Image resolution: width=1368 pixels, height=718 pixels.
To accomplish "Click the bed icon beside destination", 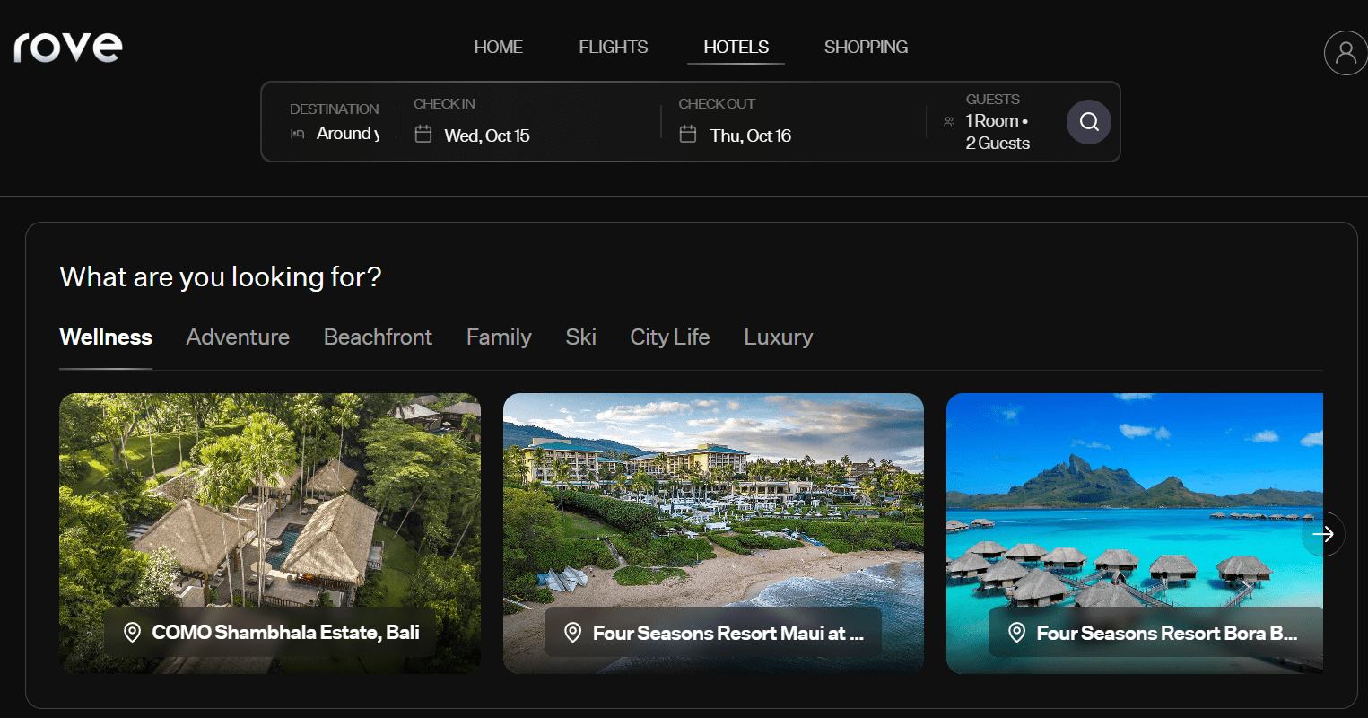I will click(x=298, y=134).
